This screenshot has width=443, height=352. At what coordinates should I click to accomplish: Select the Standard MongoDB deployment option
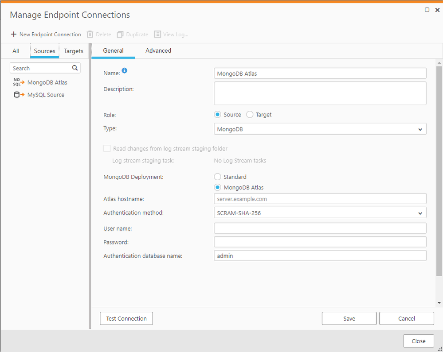[x=217, y=176]
